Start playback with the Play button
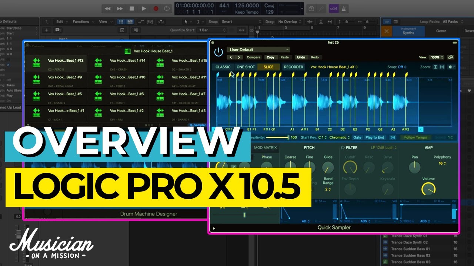This screenshot has width=474, height=266. pos(144,8)
